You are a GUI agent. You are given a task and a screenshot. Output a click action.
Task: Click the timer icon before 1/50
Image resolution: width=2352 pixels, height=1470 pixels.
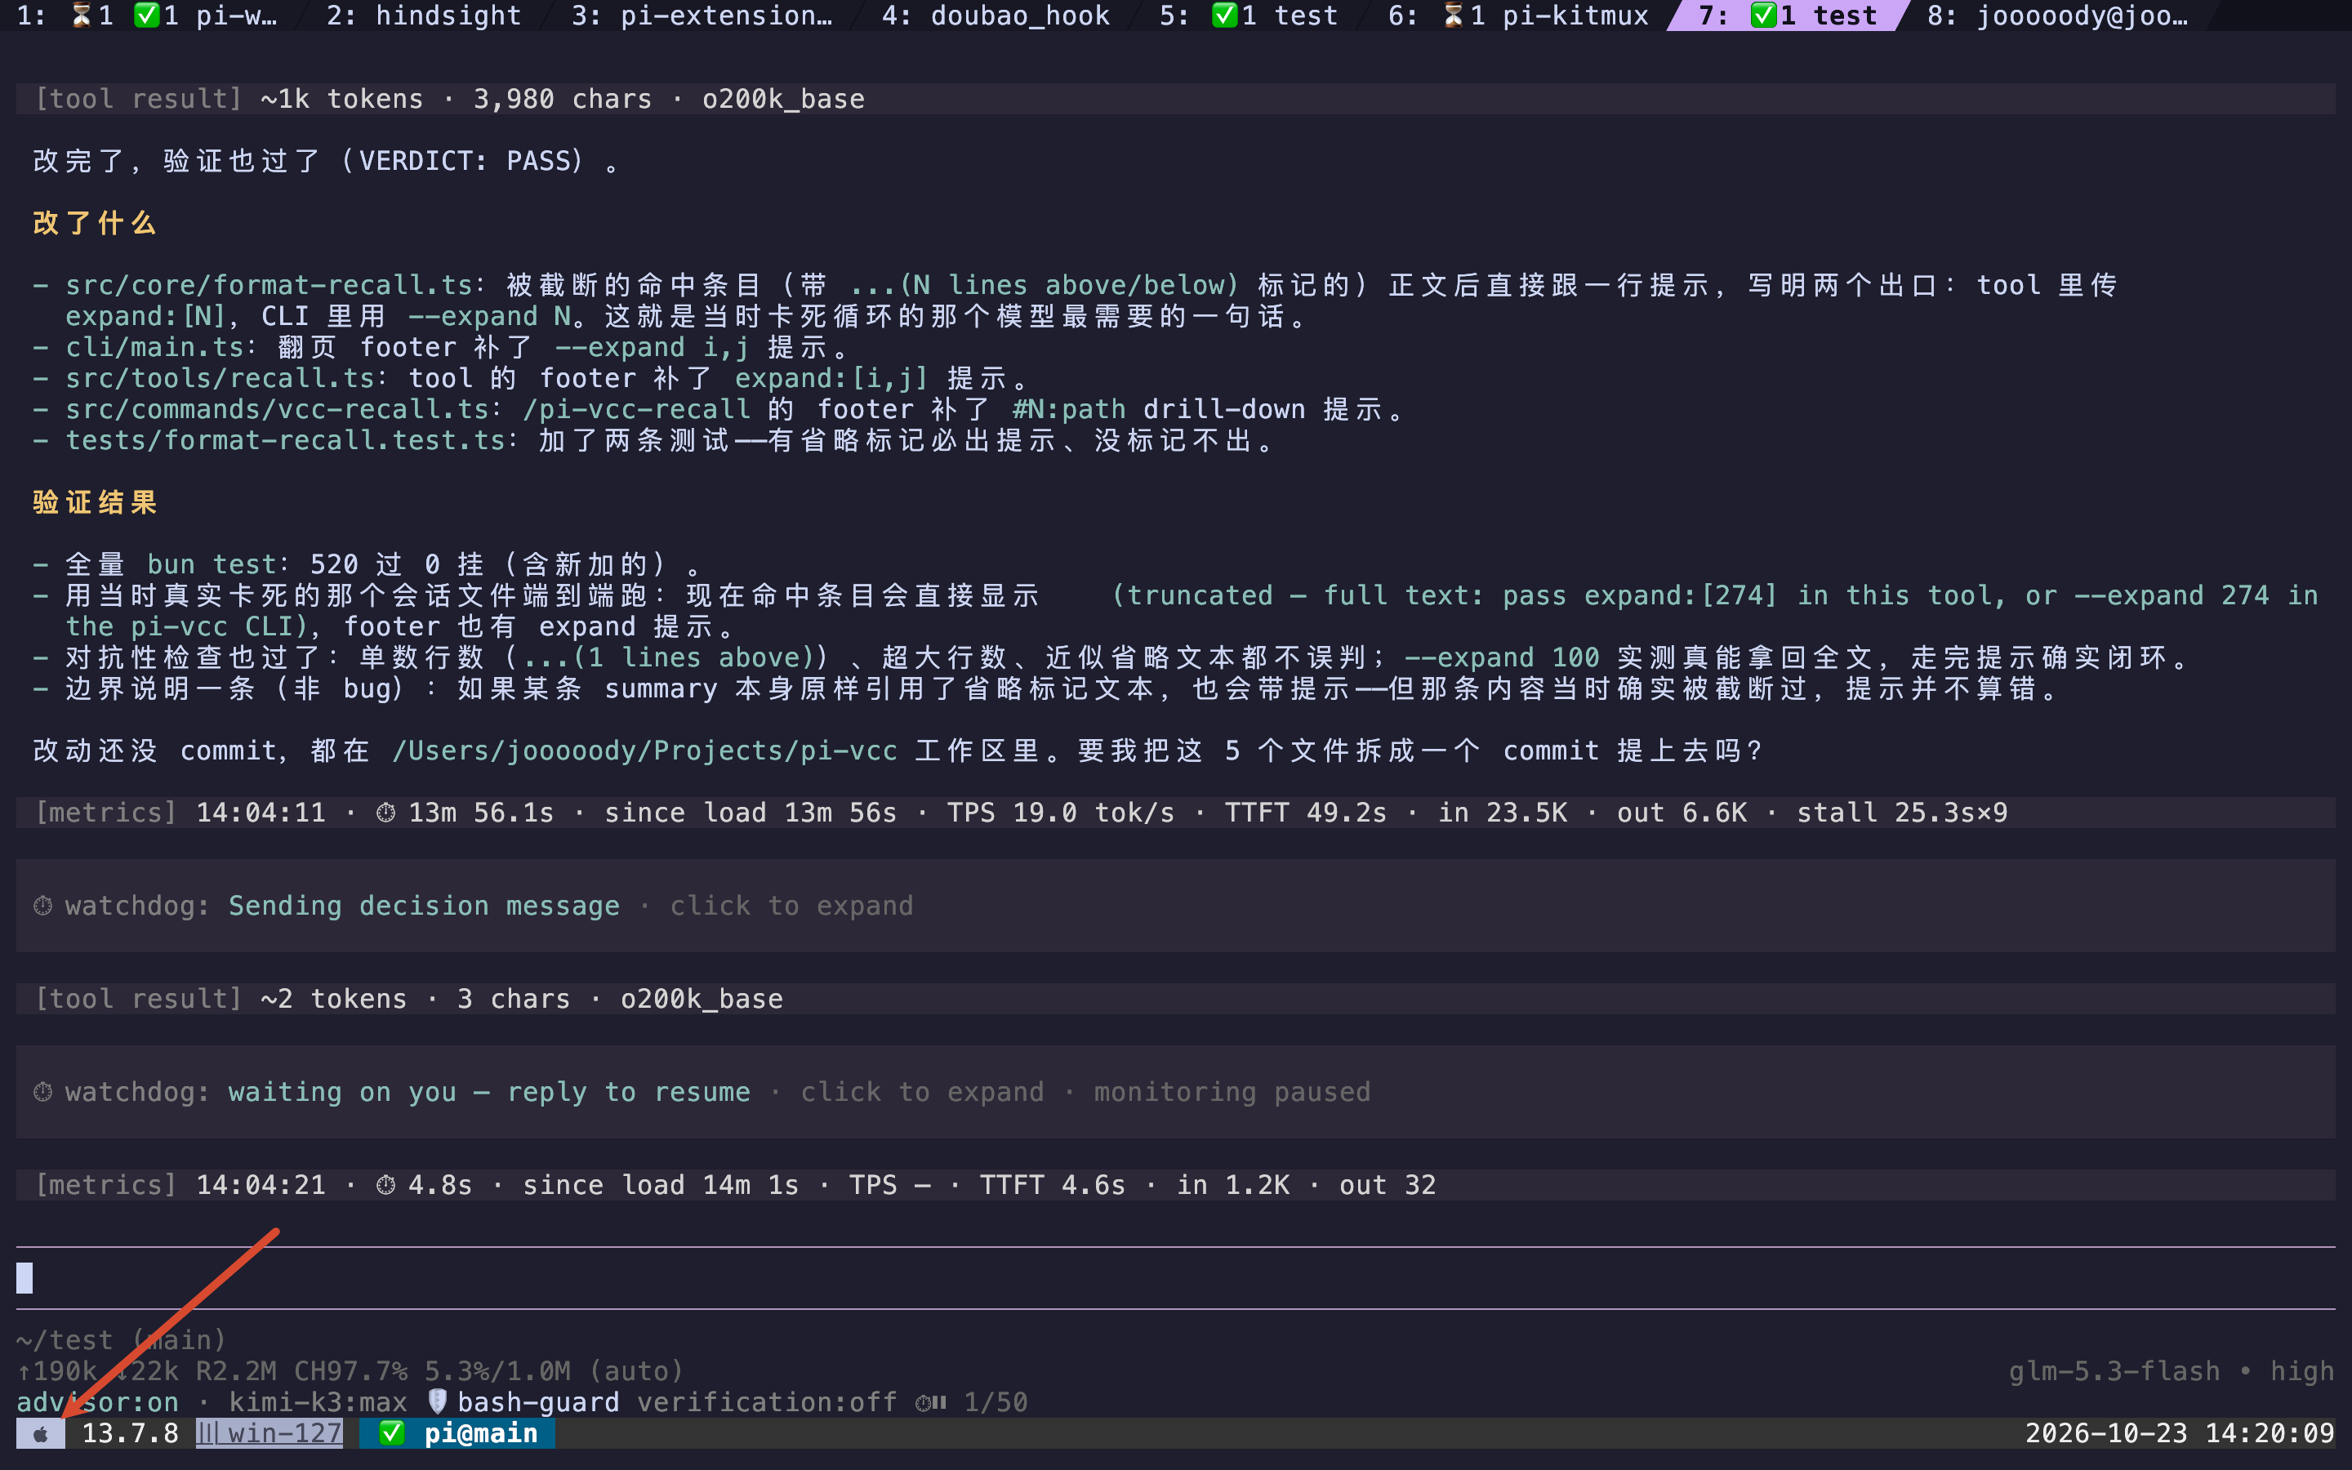click(930, 1402)
